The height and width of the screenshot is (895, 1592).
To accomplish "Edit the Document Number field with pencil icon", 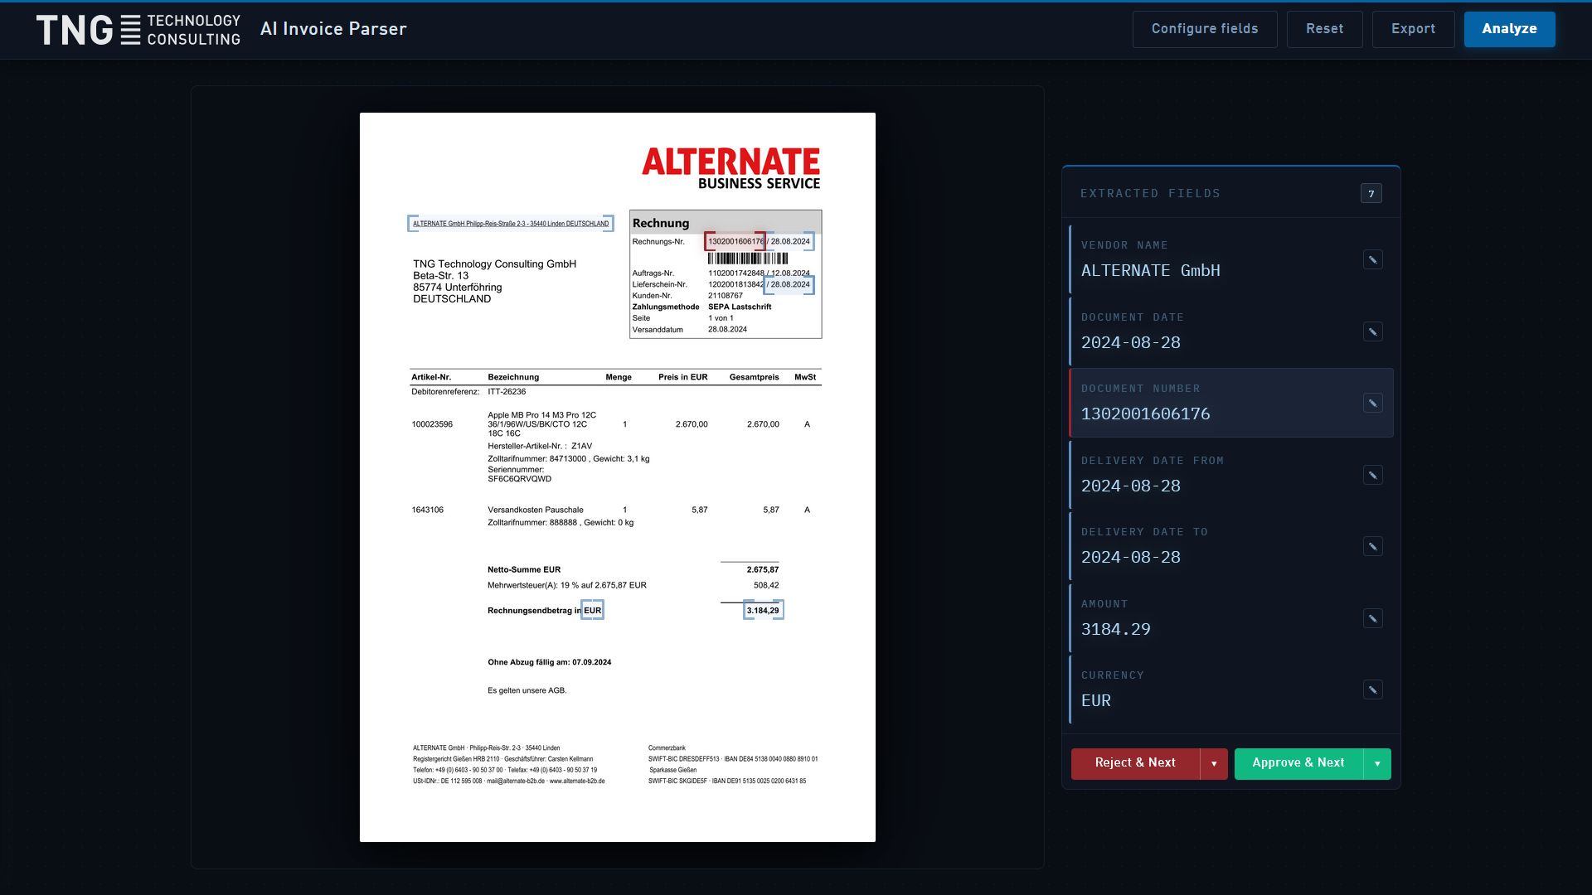I will coord(1372,404).
